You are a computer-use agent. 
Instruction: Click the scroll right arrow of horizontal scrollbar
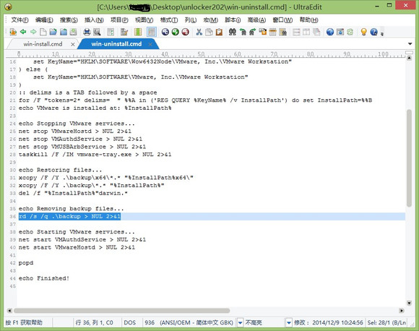tap(402, 311)
